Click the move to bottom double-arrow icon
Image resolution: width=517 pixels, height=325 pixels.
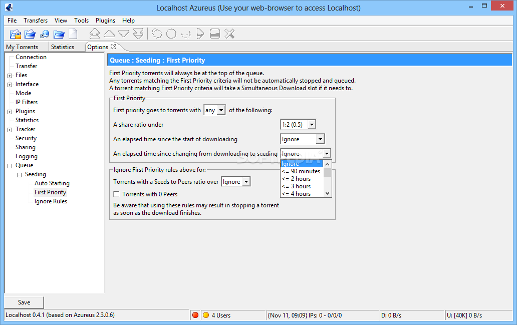click(x=138, y=34)
